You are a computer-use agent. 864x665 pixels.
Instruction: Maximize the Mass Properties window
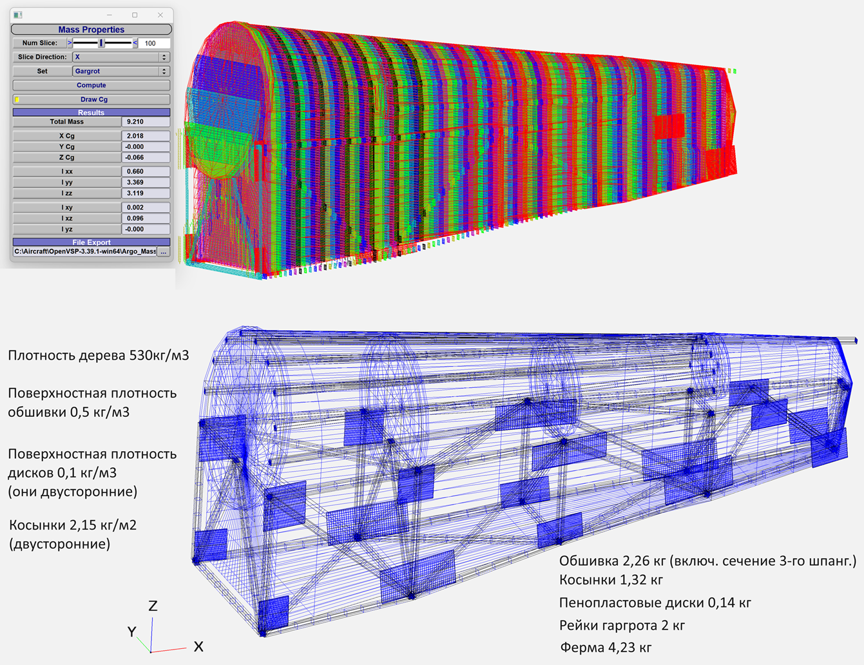tap(135, 15)
